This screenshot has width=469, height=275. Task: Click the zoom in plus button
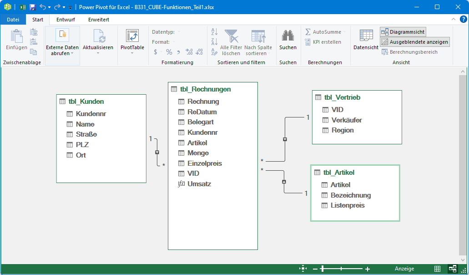pos(368,269)
